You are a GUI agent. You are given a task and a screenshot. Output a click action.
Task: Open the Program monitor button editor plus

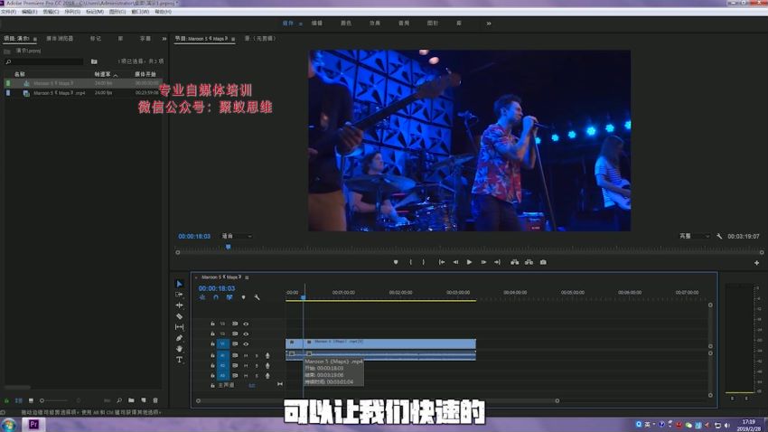pos(757,263)
